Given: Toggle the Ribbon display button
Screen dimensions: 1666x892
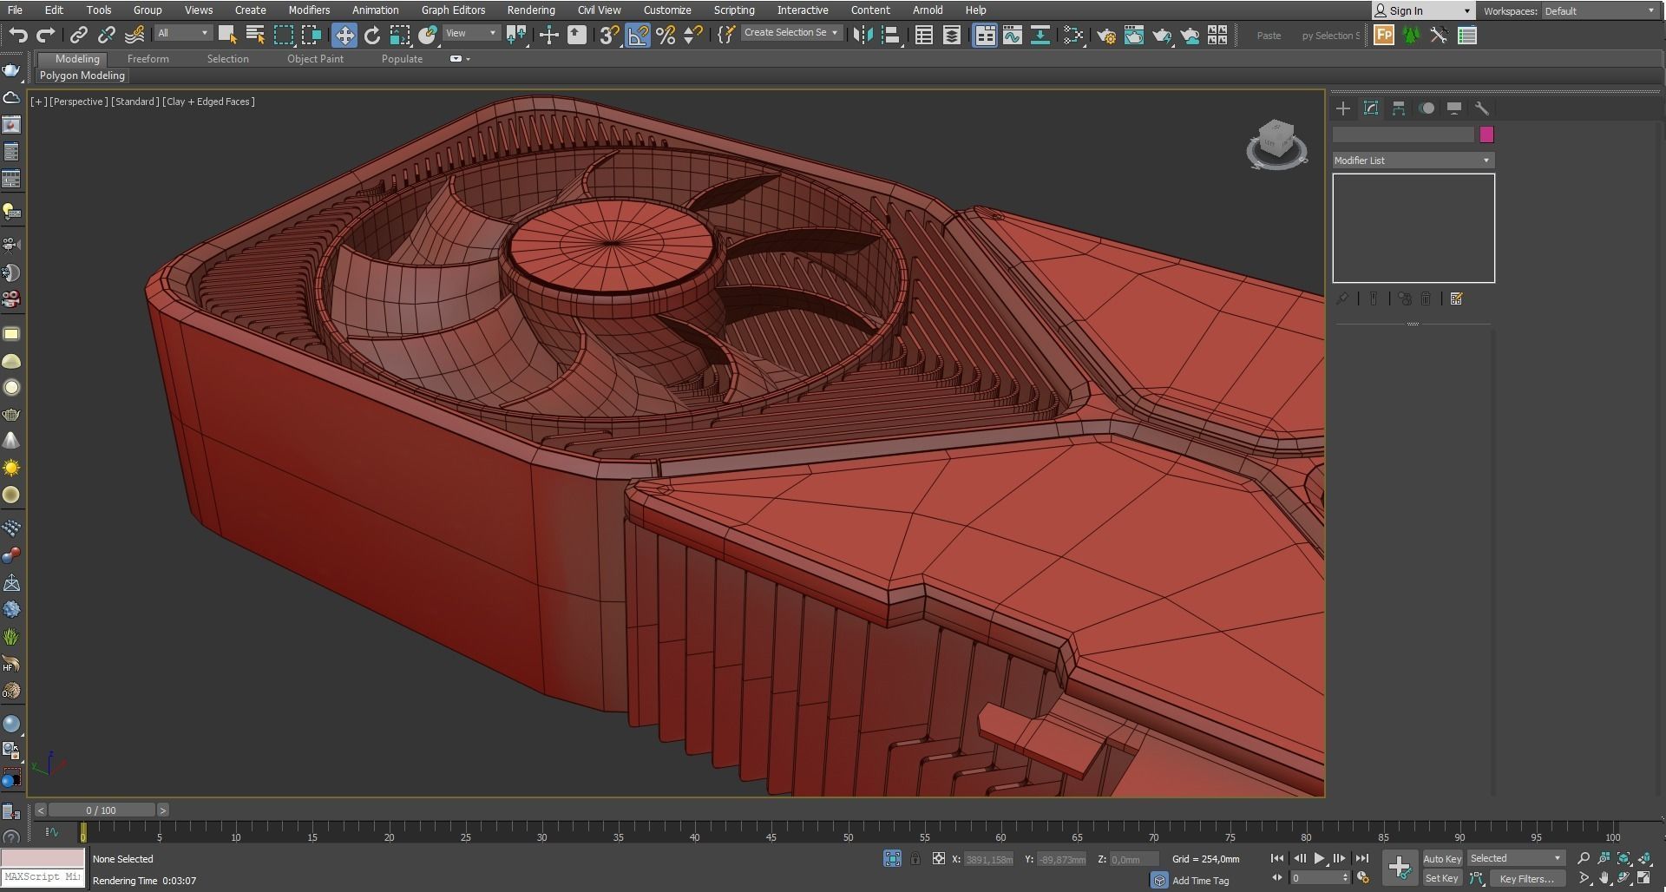Looking at the screenshot, I should coord(985,35).
